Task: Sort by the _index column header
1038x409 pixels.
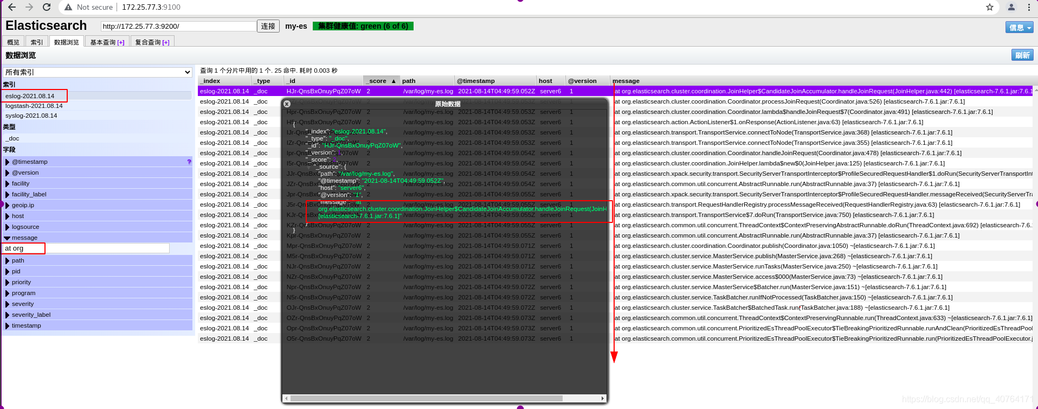Action: (224, 81)
